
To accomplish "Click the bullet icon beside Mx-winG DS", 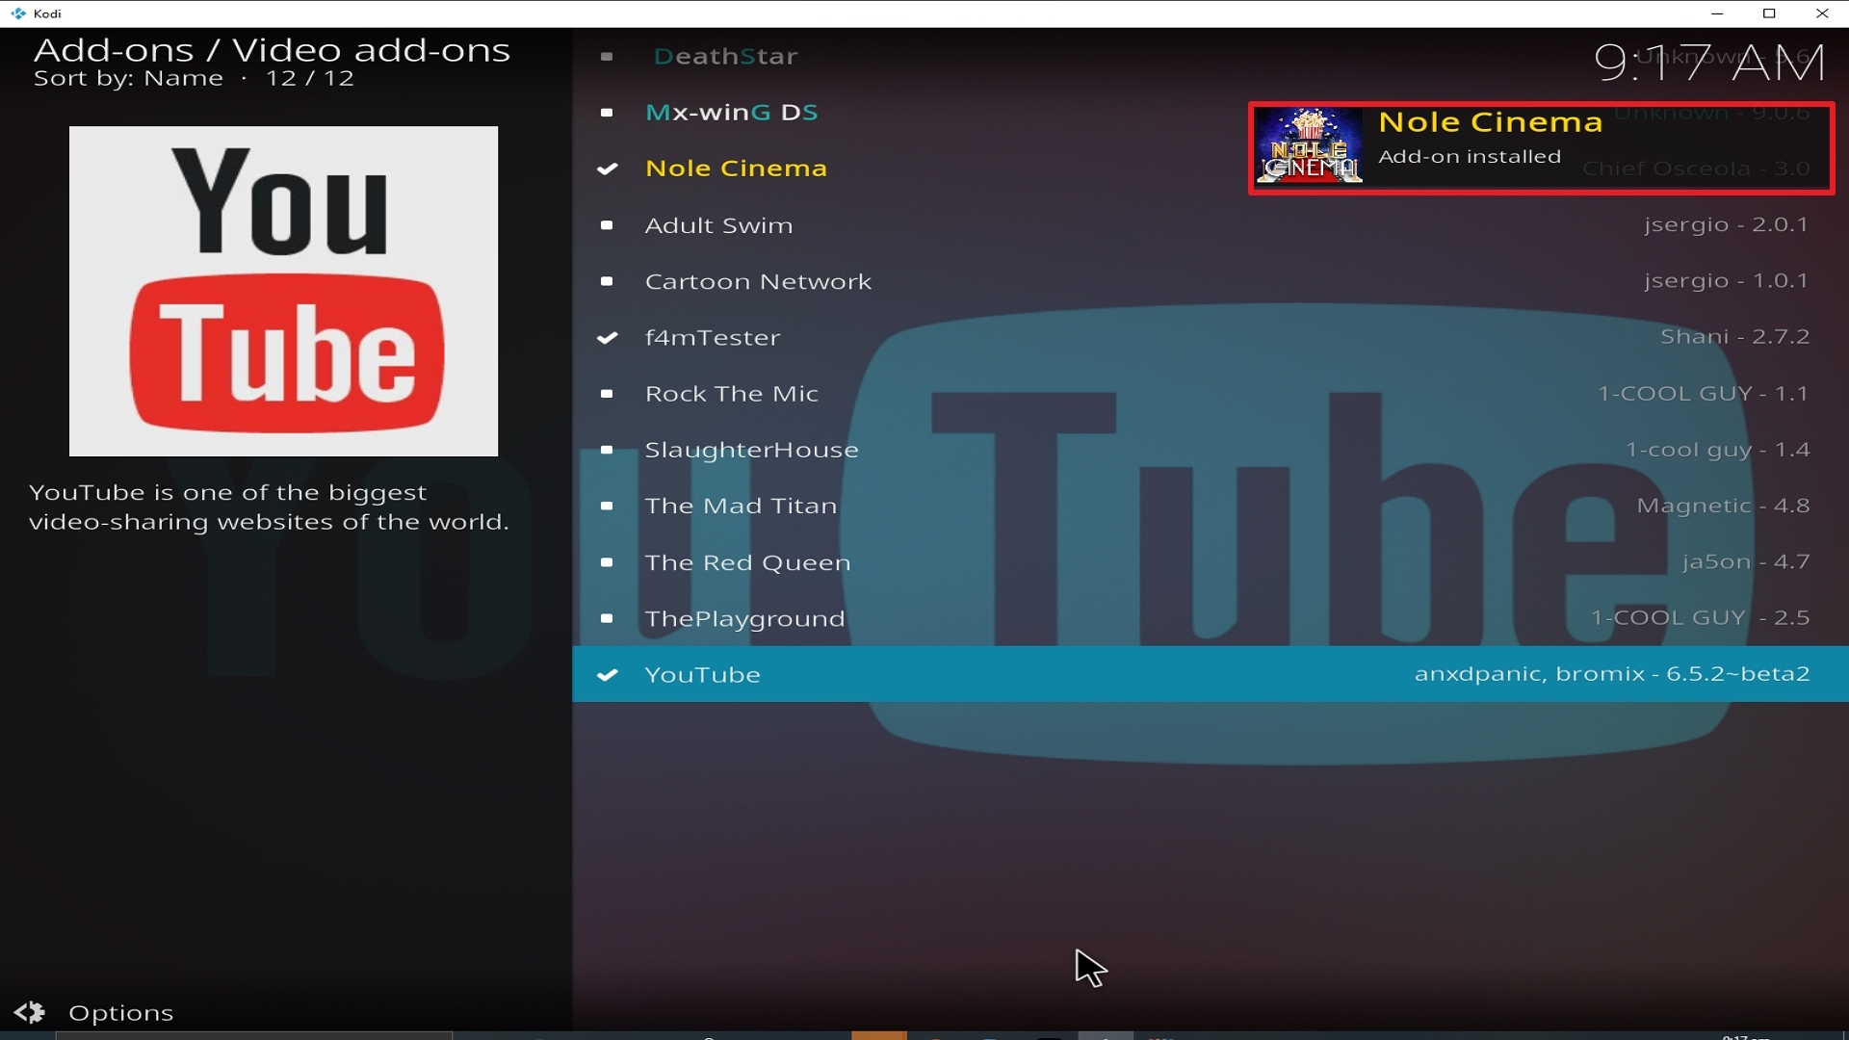I will [607, 113].
